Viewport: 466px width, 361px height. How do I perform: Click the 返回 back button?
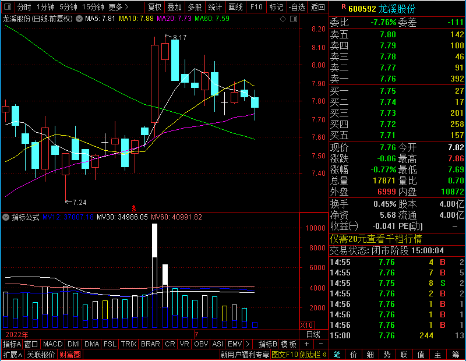(x=317, y=7)
